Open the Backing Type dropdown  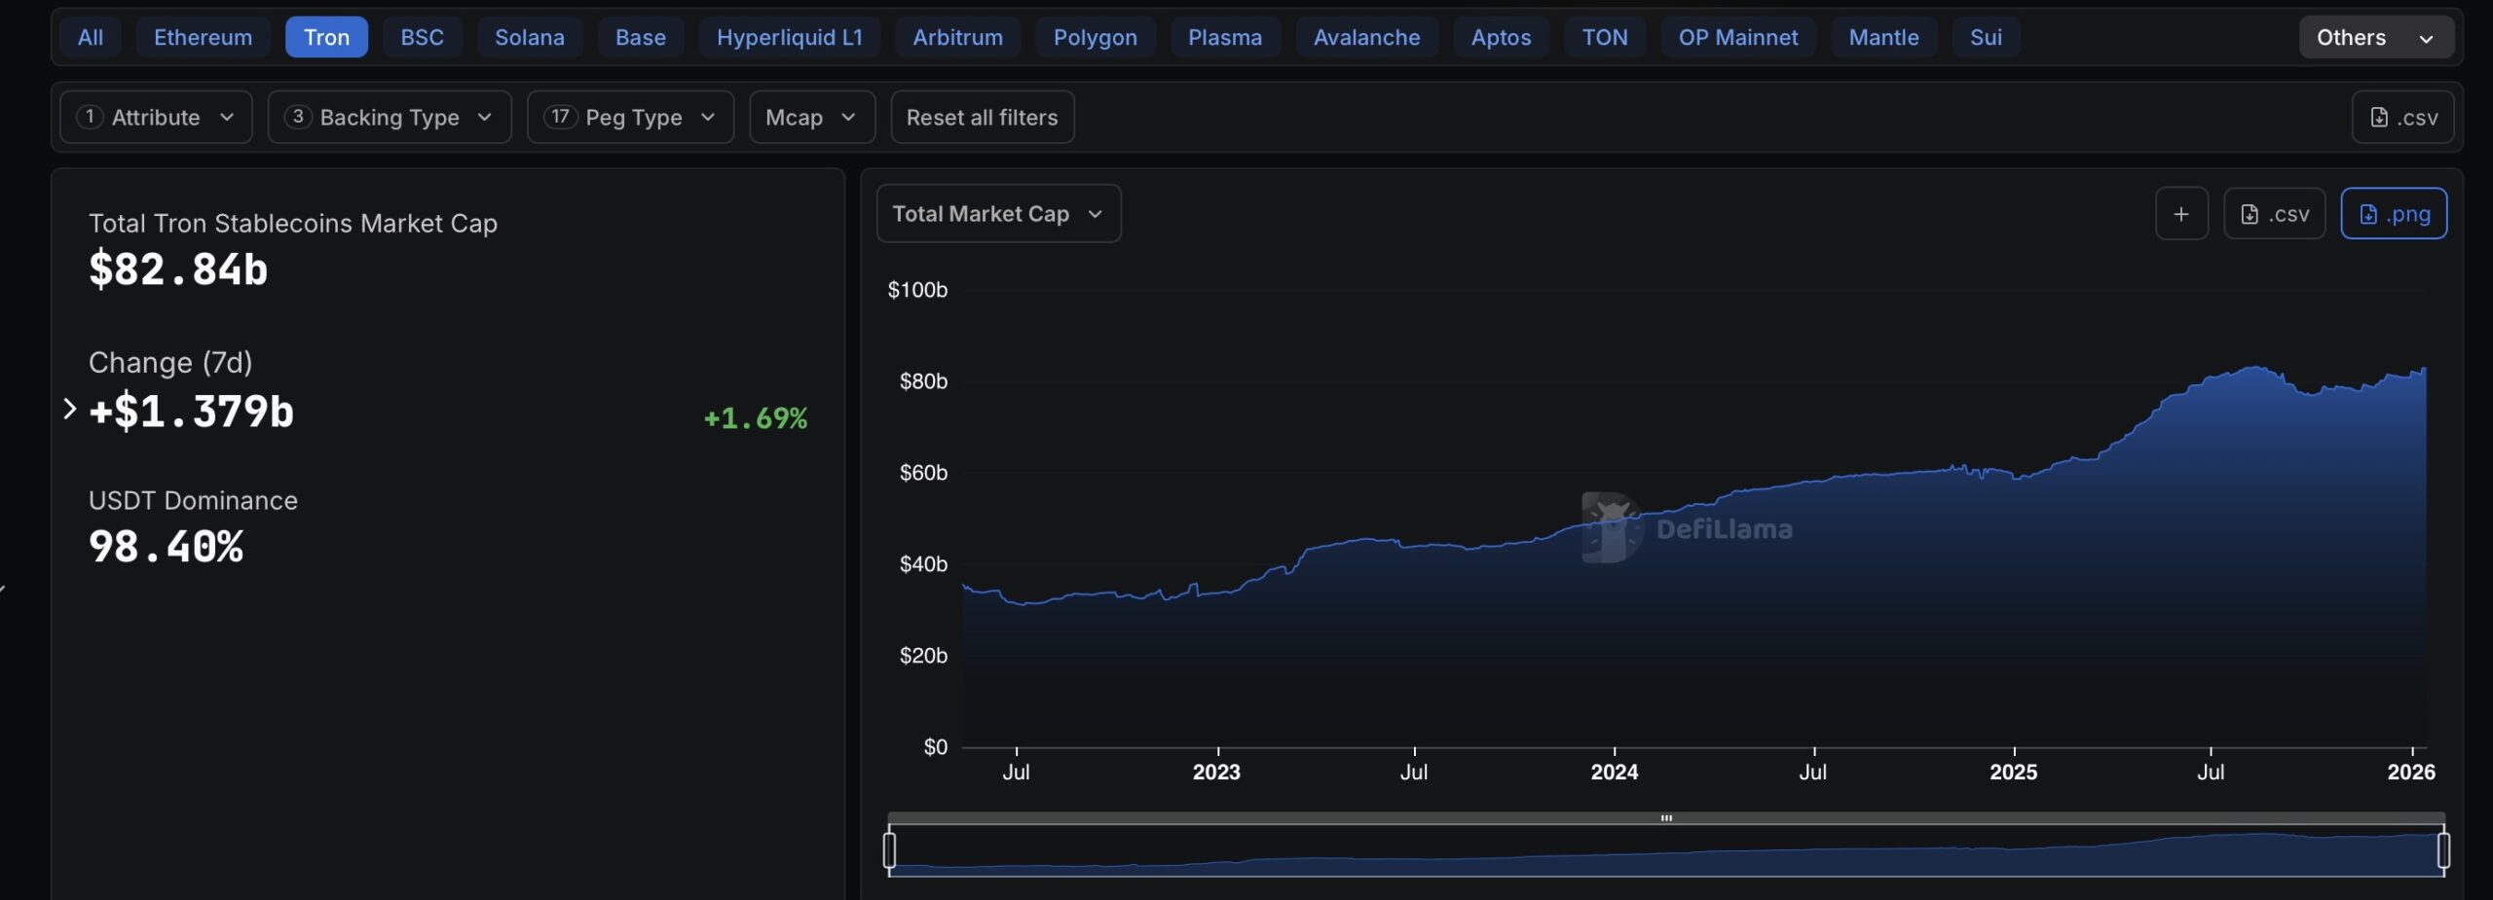390,117
